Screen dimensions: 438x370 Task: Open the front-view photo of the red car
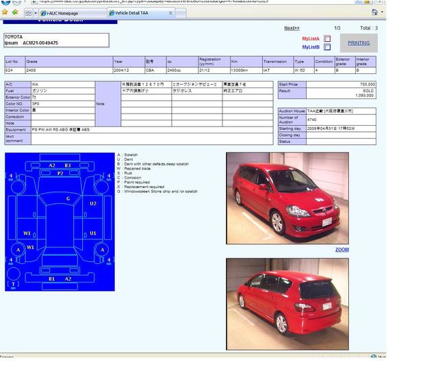coord(287,198)
